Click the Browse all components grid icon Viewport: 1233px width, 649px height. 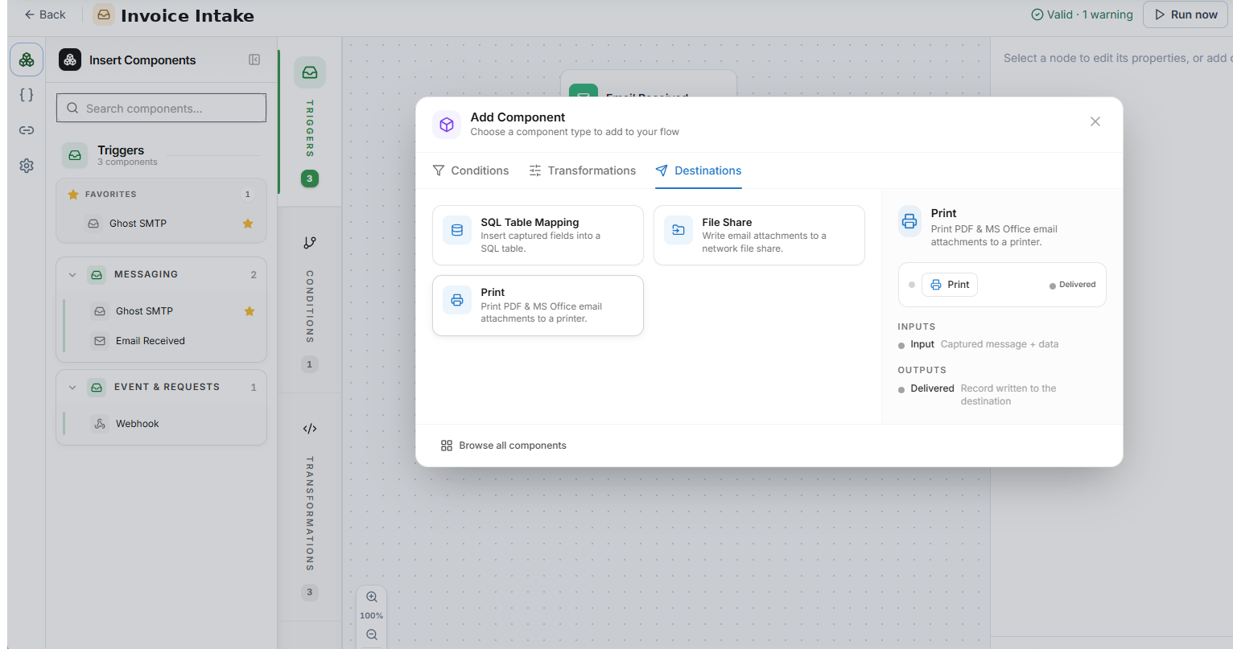point(447,446)
